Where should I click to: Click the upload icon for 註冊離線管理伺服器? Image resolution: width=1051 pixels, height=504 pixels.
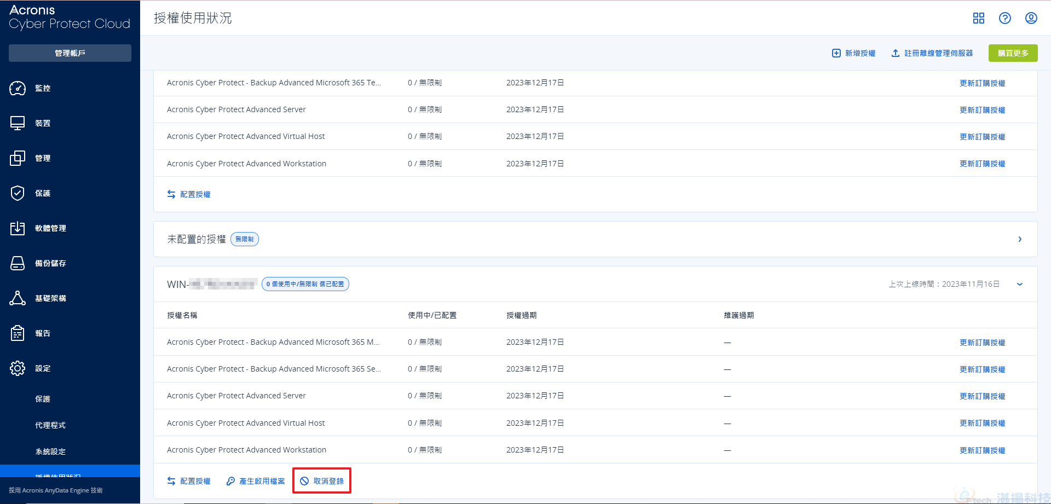point(896,53)
